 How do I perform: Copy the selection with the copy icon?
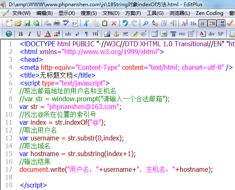pyautogui.click(x=96, y=23)
